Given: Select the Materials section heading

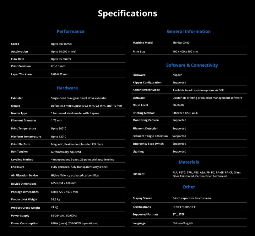Looking at the screenshot, I should [x=189, y=162].
